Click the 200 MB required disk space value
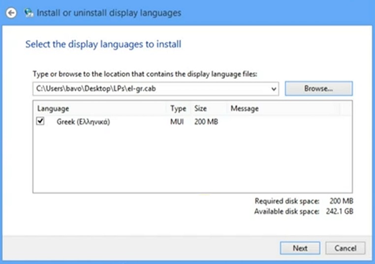Screen dimensions: 375x264 pyautogui.click(x=341, y=201)
